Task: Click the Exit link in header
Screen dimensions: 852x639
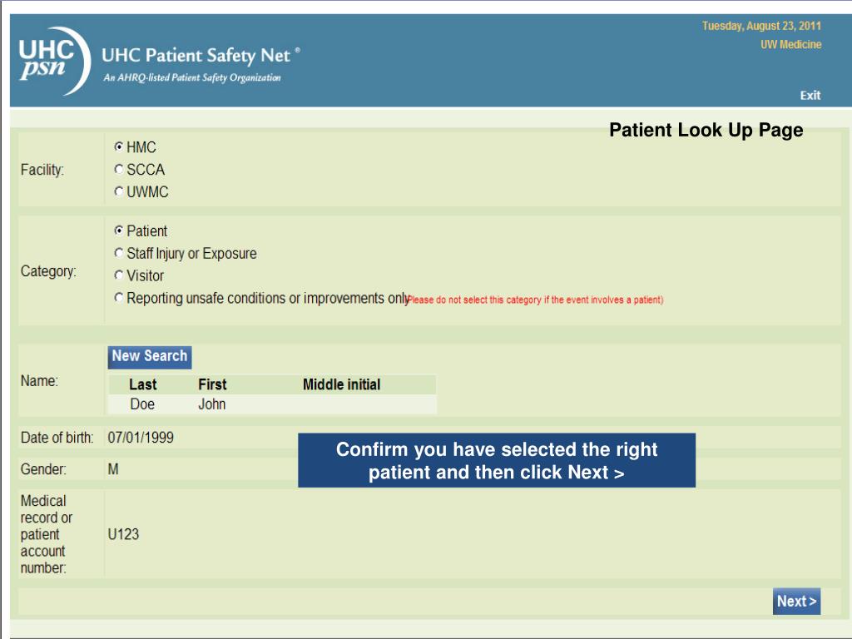Action: pos(810,95)
